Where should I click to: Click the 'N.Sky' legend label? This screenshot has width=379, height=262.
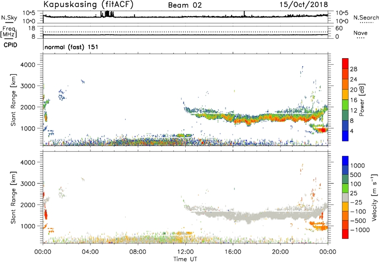click(9, 17)
